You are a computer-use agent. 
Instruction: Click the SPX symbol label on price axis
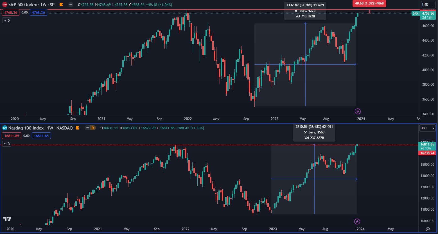coord(416,13)
